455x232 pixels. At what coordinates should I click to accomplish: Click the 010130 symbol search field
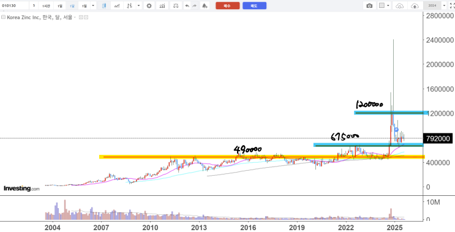[x=14, y=6]
